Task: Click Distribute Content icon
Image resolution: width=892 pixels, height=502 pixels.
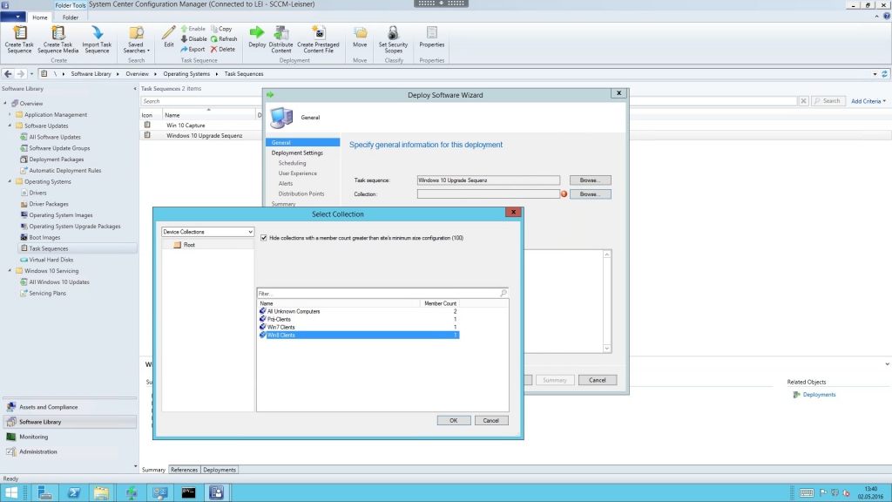Action: point(281,32)
